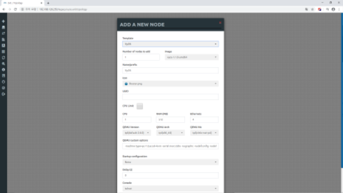
Task: Open the second icon in the left sidebar
Action: (x=3, y=27)
